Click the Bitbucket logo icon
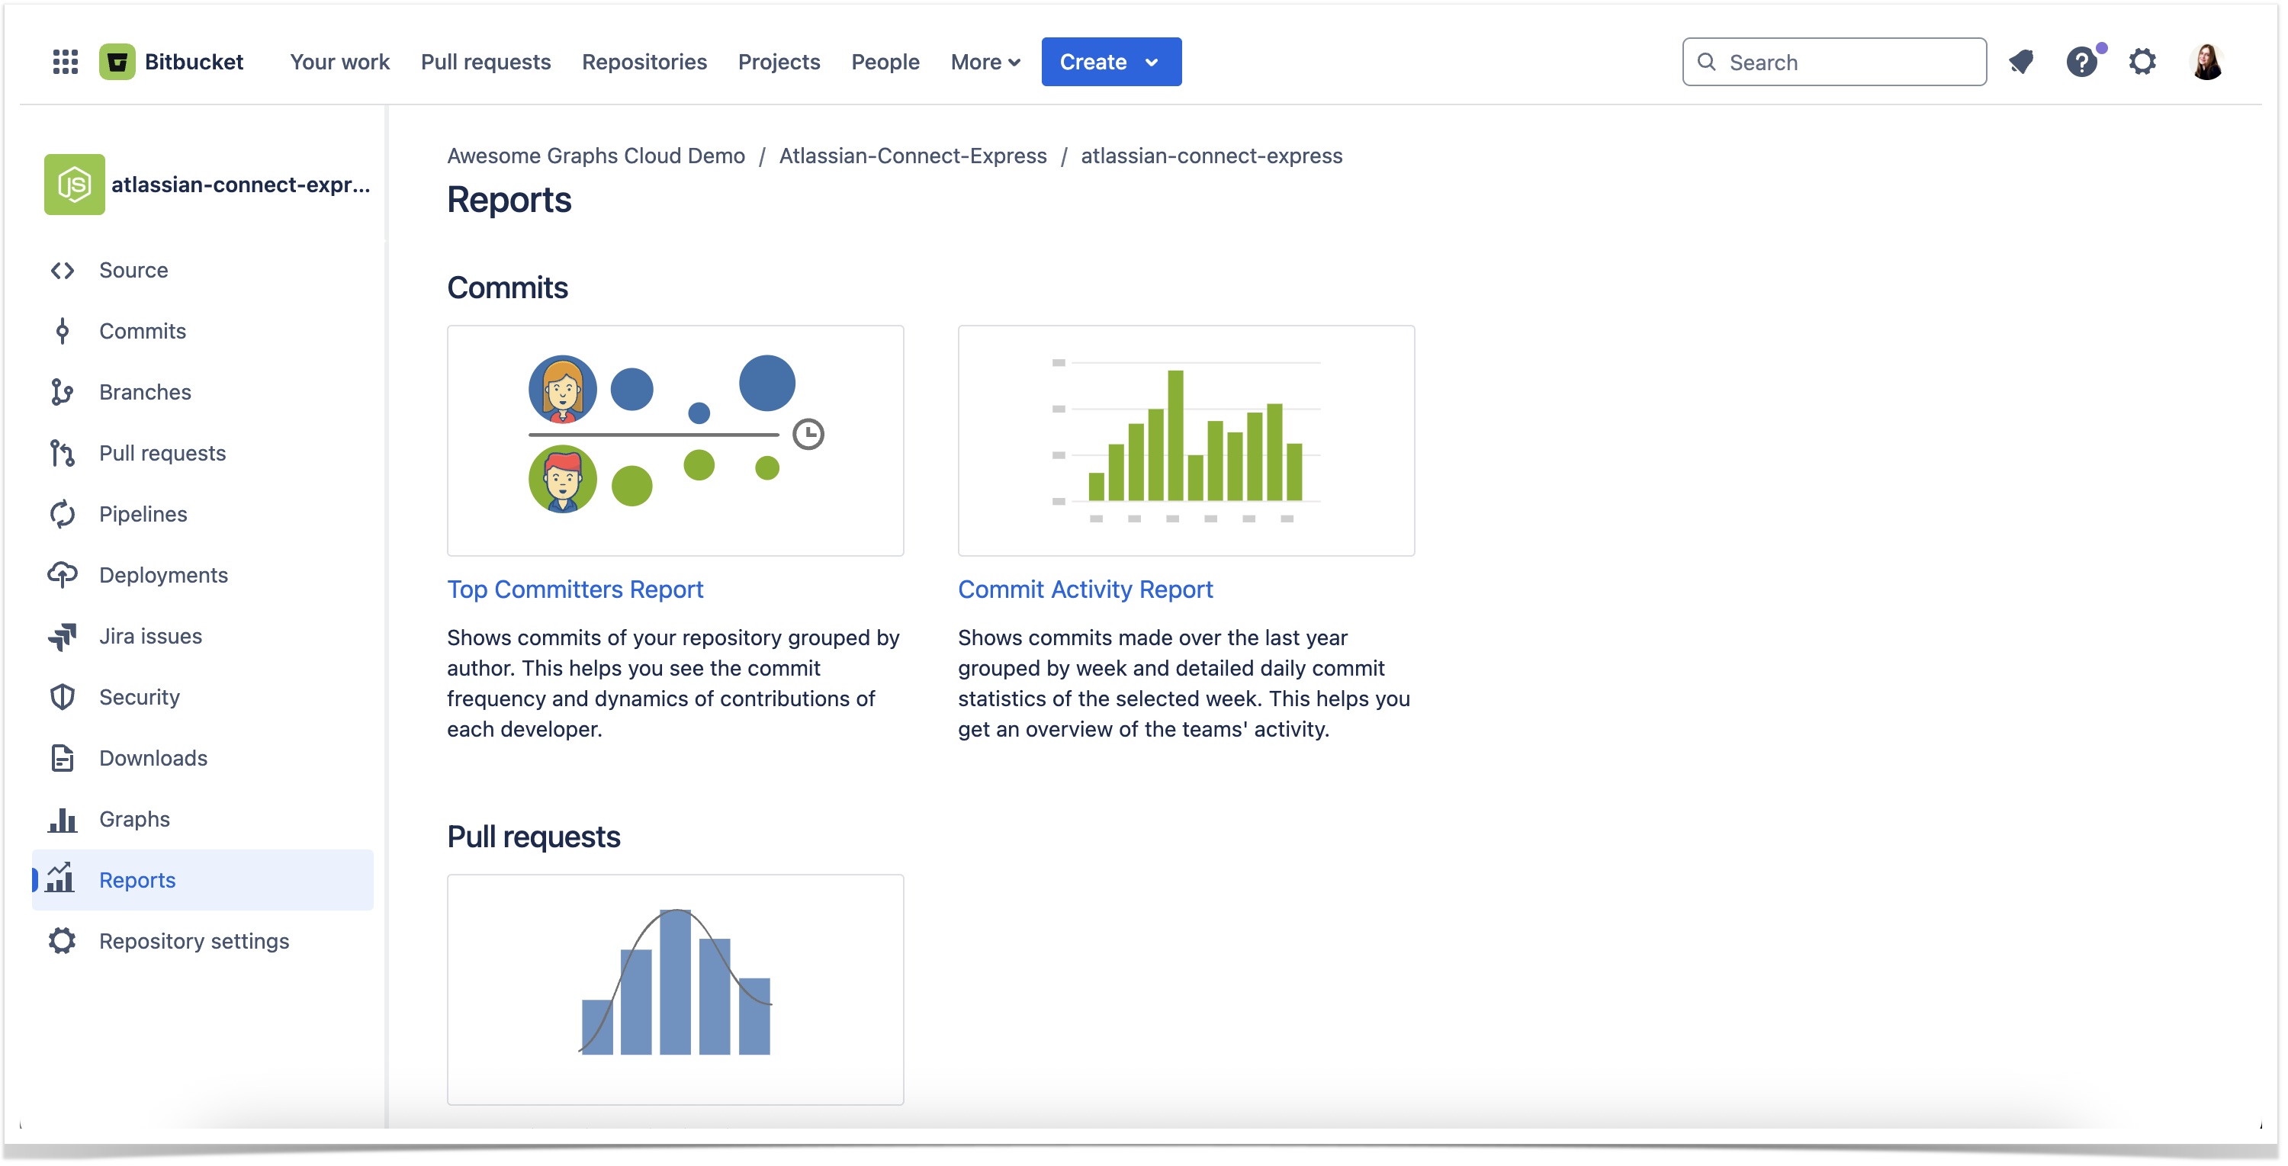This screenshot has width=2288, height=1166. 117,63
